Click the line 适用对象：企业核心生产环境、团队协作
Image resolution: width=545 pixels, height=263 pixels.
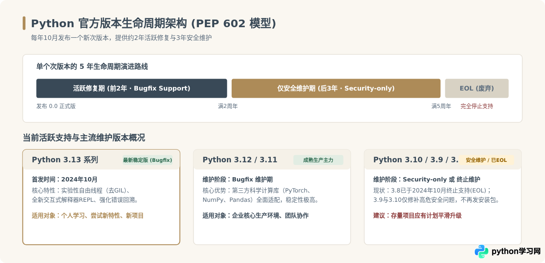pos(255,216)
